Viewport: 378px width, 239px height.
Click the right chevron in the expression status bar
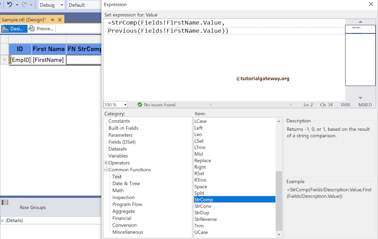pyautogui.click(x=291, y=105)
